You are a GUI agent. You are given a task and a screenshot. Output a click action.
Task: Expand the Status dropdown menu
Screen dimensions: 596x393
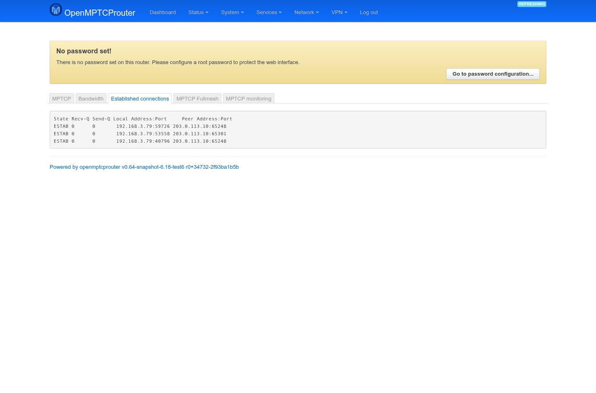198,12
